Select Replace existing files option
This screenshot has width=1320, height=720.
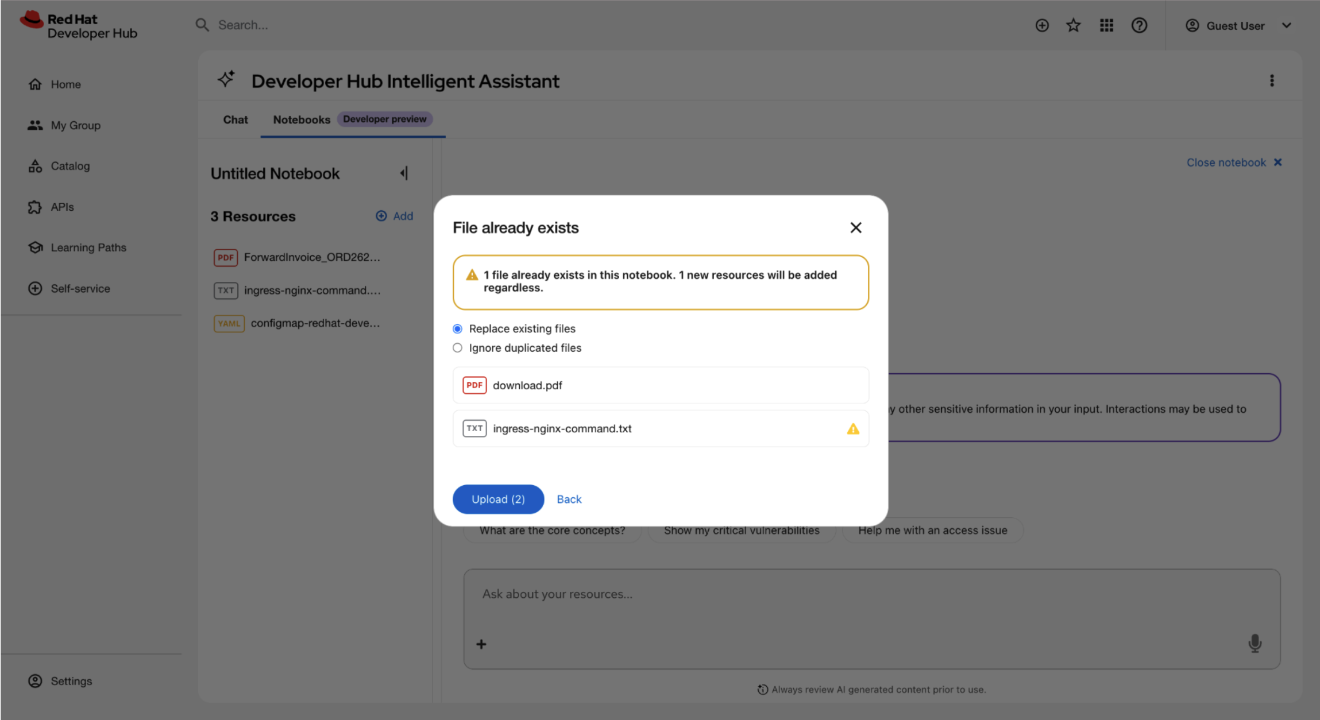click(x=457, y=329)
